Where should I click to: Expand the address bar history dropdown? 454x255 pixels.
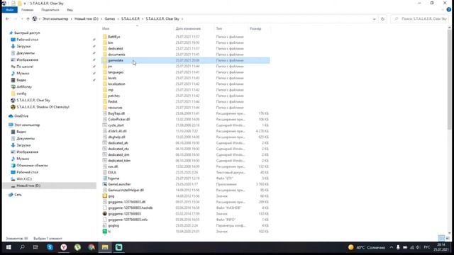click(x=375, y=19)
